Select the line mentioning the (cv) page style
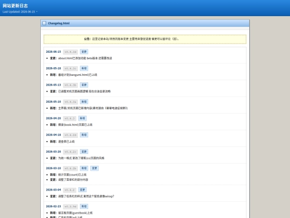Screen dimensions: 290x218 (x=77, y=158)
